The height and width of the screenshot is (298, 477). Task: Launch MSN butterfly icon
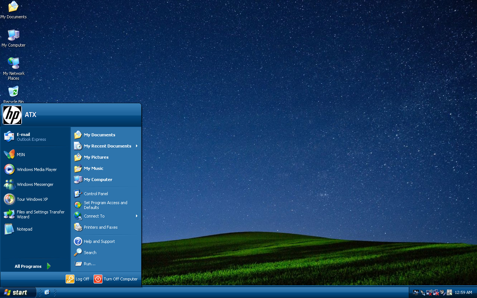click(9, 155)
